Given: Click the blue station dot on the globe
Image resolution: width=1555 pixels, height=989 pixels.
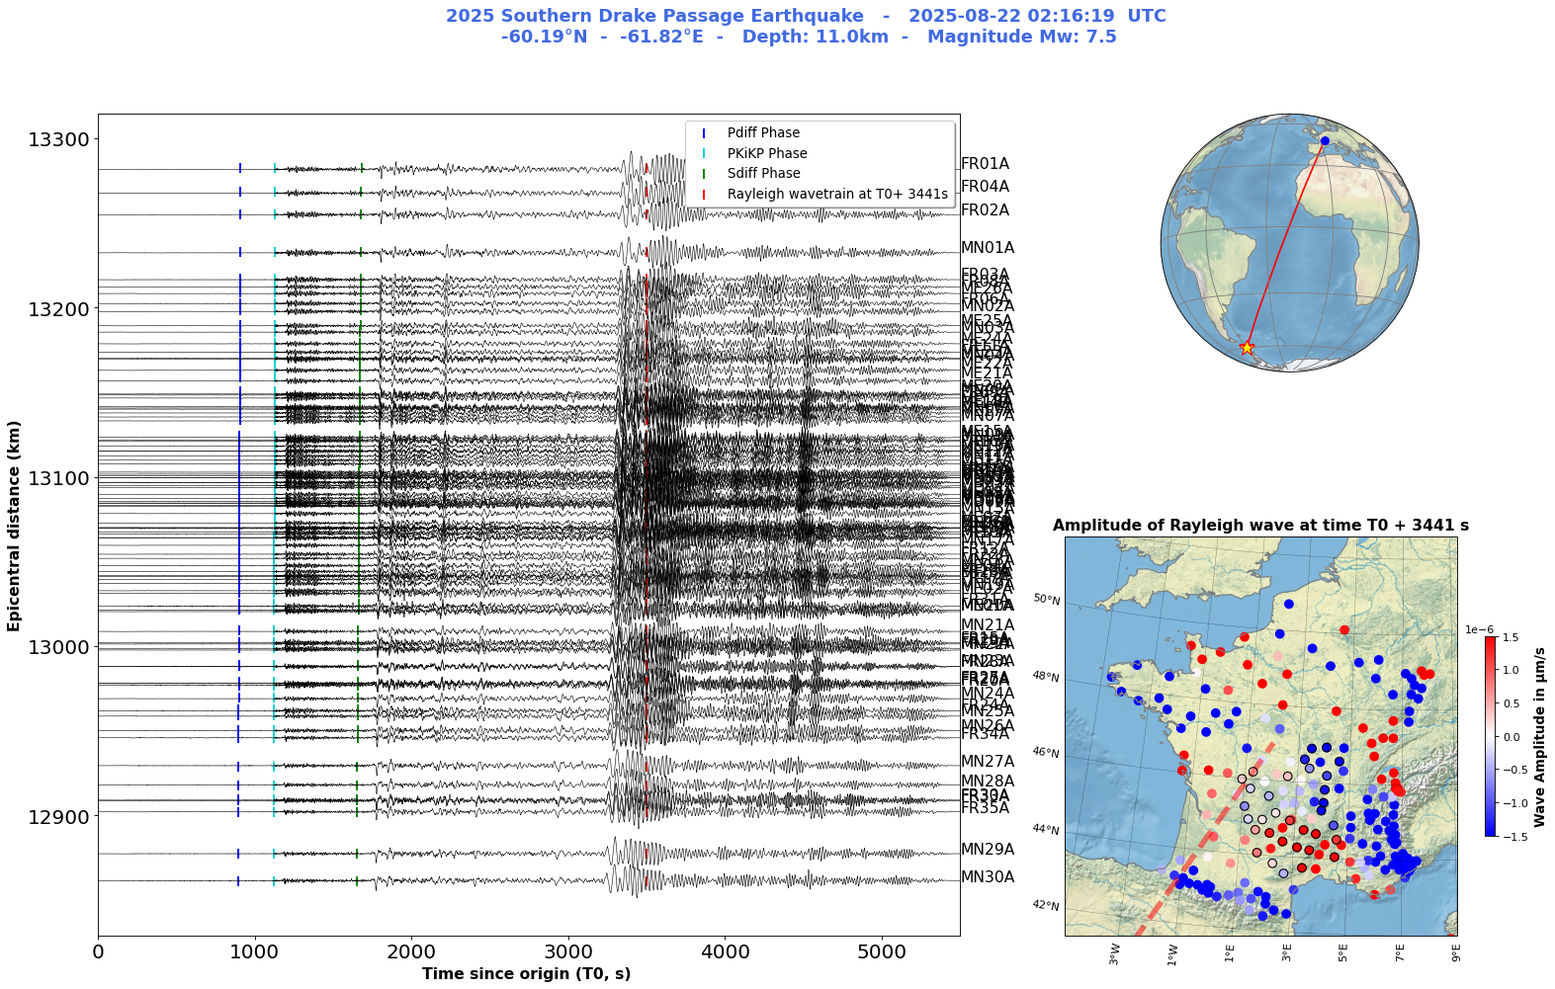Looking at the screenshot, I should (1325, 140).
